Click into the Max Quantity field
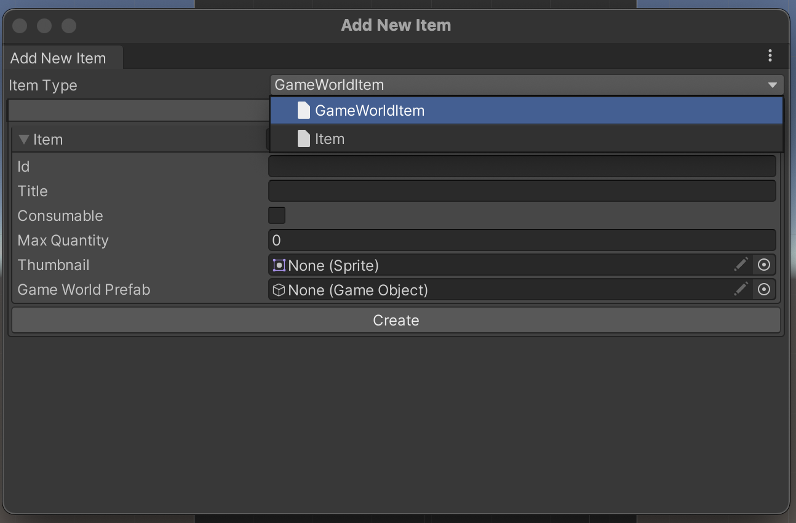 [x=522, y=240]
